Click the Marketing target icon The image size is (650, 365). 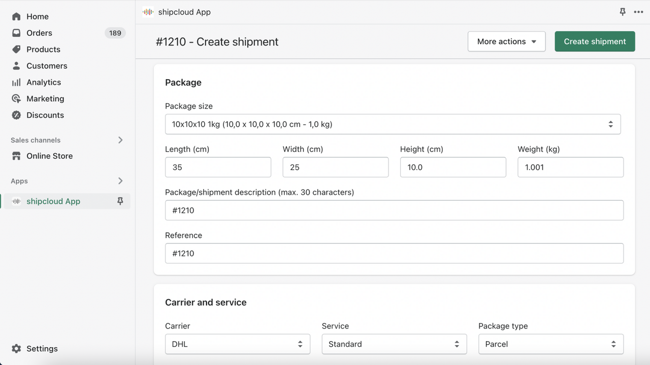click(x=16, y=99)
